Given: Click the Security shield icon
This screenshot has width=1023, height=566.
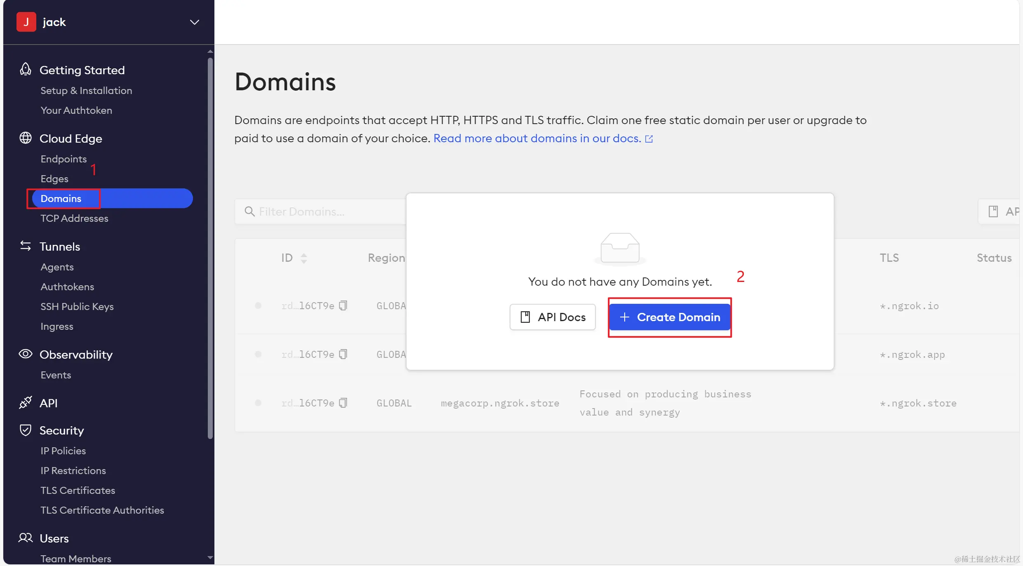Looking at the screenshot, I should tap(26, 430).
